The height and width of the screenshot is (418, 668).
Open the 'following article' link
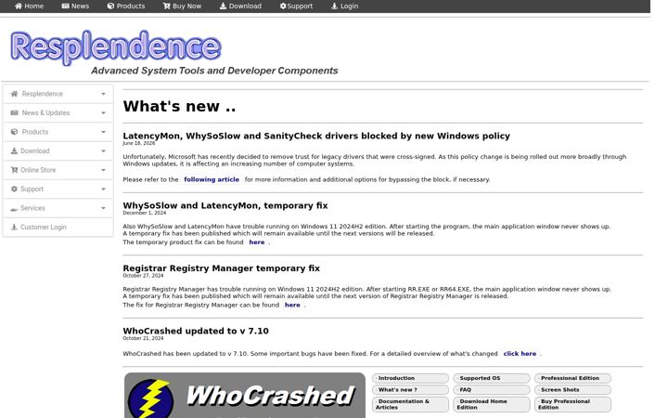tap(212, 179)
